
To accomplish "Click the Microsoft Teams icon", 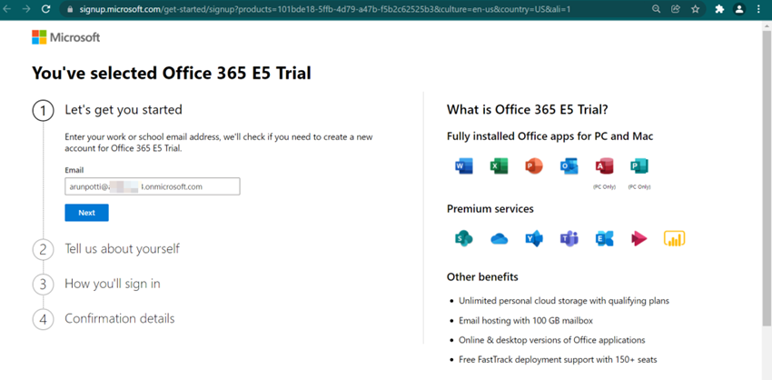I will (569, 238).
